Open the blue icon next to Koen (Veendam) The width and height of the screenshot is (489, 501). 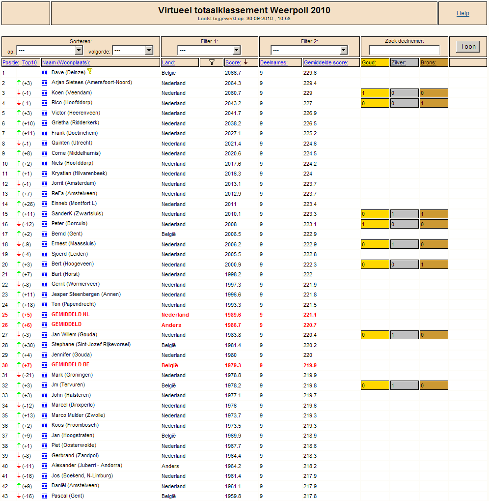coord(44,92)
